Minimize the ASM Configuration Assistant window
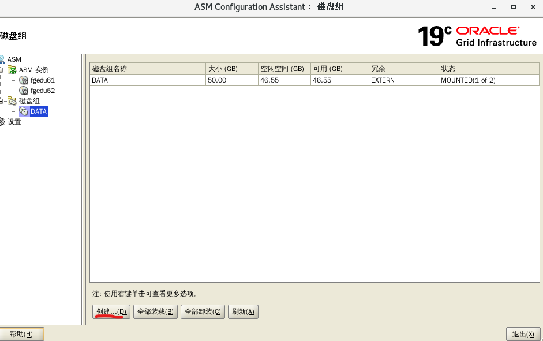This screenshot has height=341, width=543. pos(494,8)
